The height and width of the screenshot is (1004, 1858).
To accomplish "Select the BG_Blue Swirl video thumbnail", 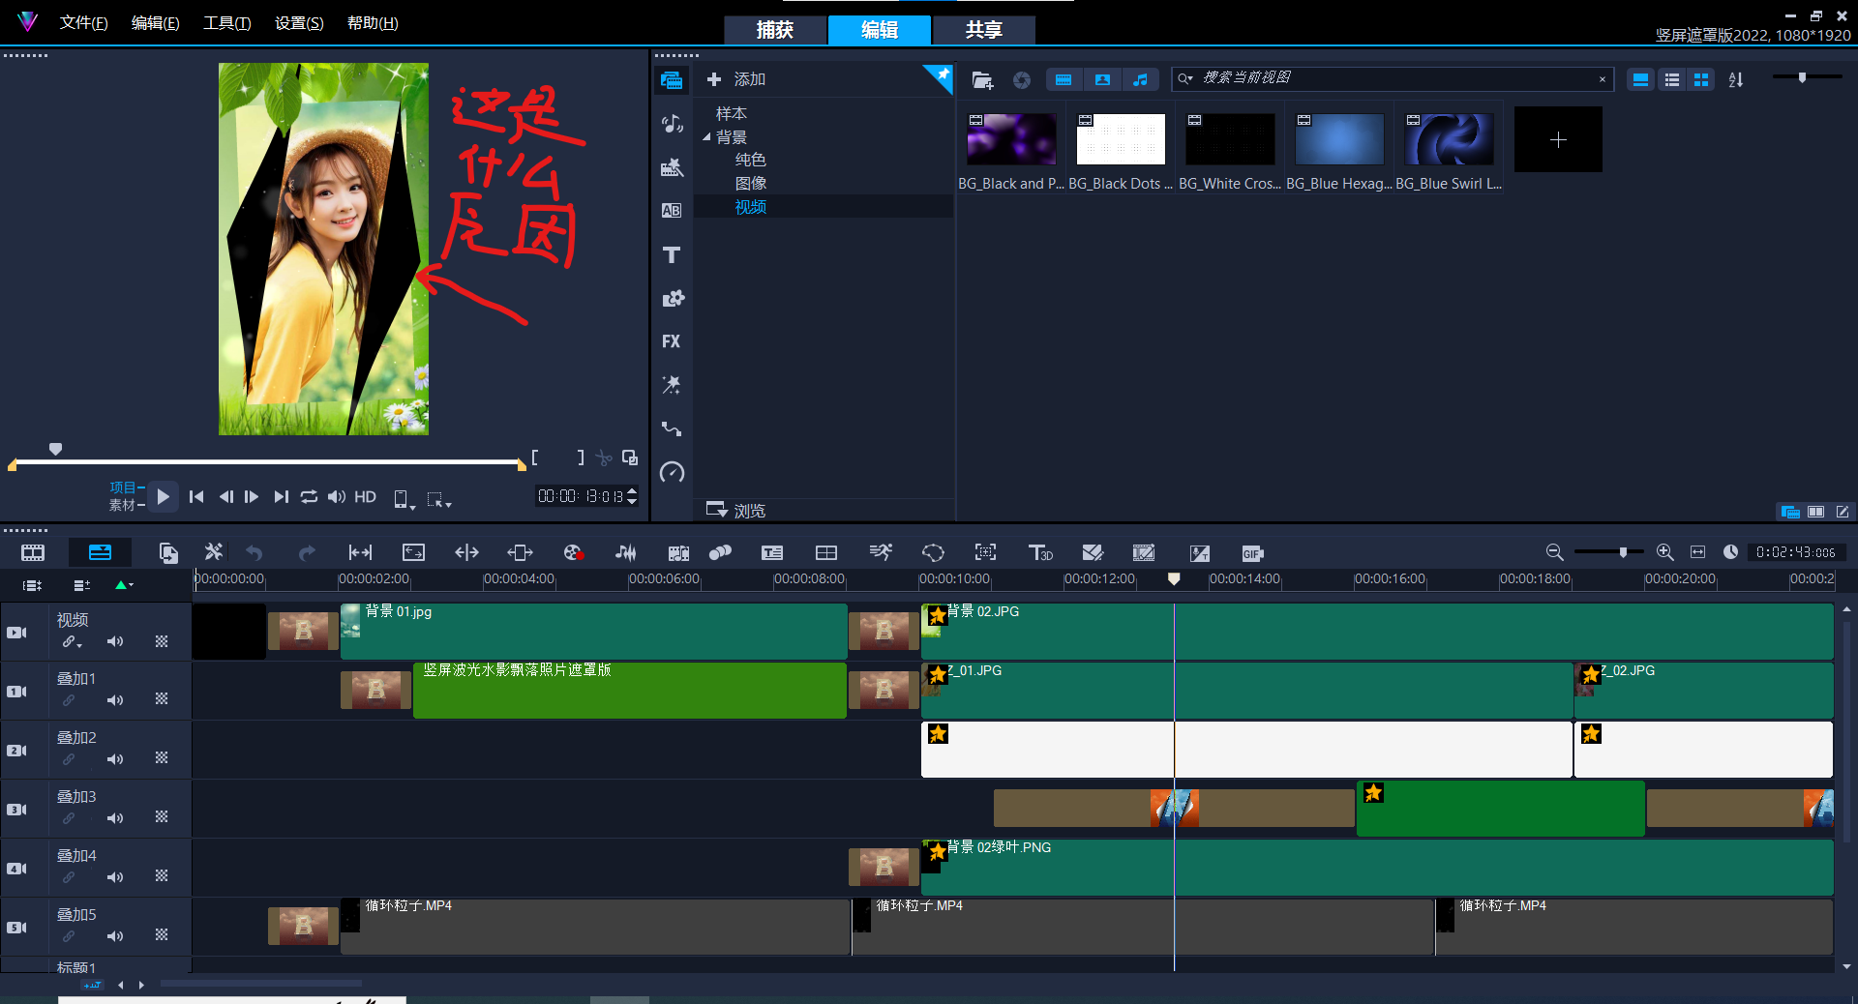I will (1449, 140).
